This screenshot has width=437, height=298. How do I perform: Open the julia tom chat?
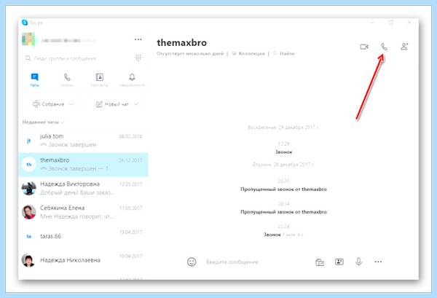click(83, 141)
